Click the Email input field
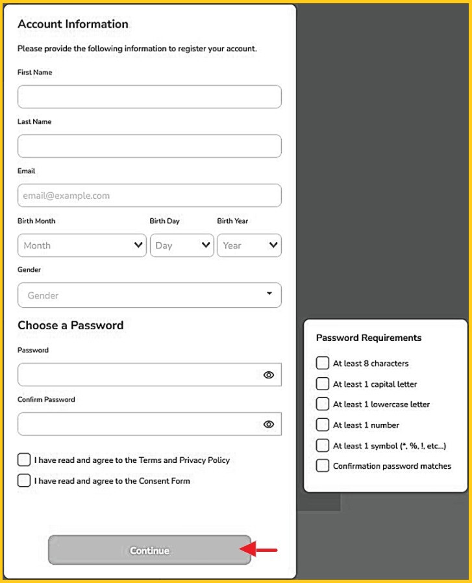The width and height of the screenshot is (472, 583). click(149, 195)
